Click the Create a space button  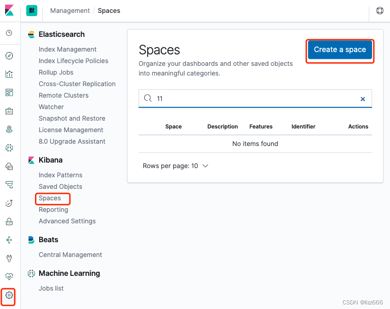pos(340,50)
